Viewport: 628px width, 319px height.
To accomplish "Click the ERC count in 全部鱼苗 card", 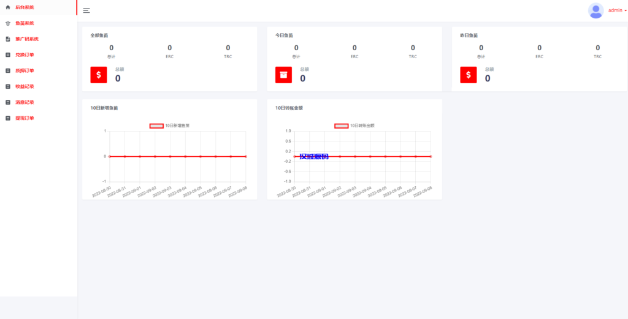I will (x=169, y=48).
